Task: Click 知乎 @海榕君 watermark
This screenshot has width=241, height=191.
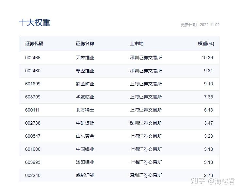Action: (213, 181)
